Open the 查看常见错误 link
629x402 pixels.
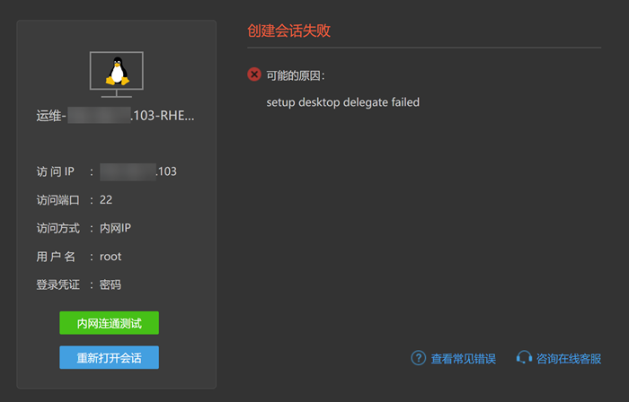[x=463, y=359]
